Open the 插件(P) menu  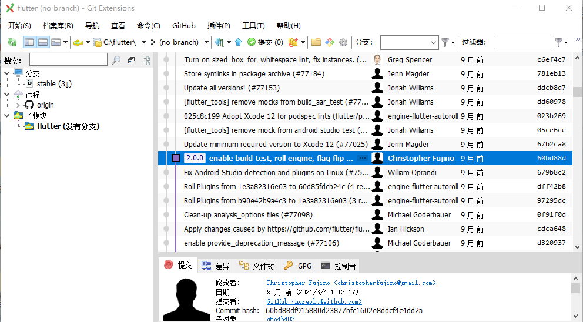tap(219, 26)
